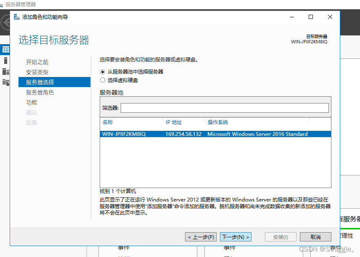
Task: Open Server Manager dashboard sidebar icon
Action: click(5, 49)
